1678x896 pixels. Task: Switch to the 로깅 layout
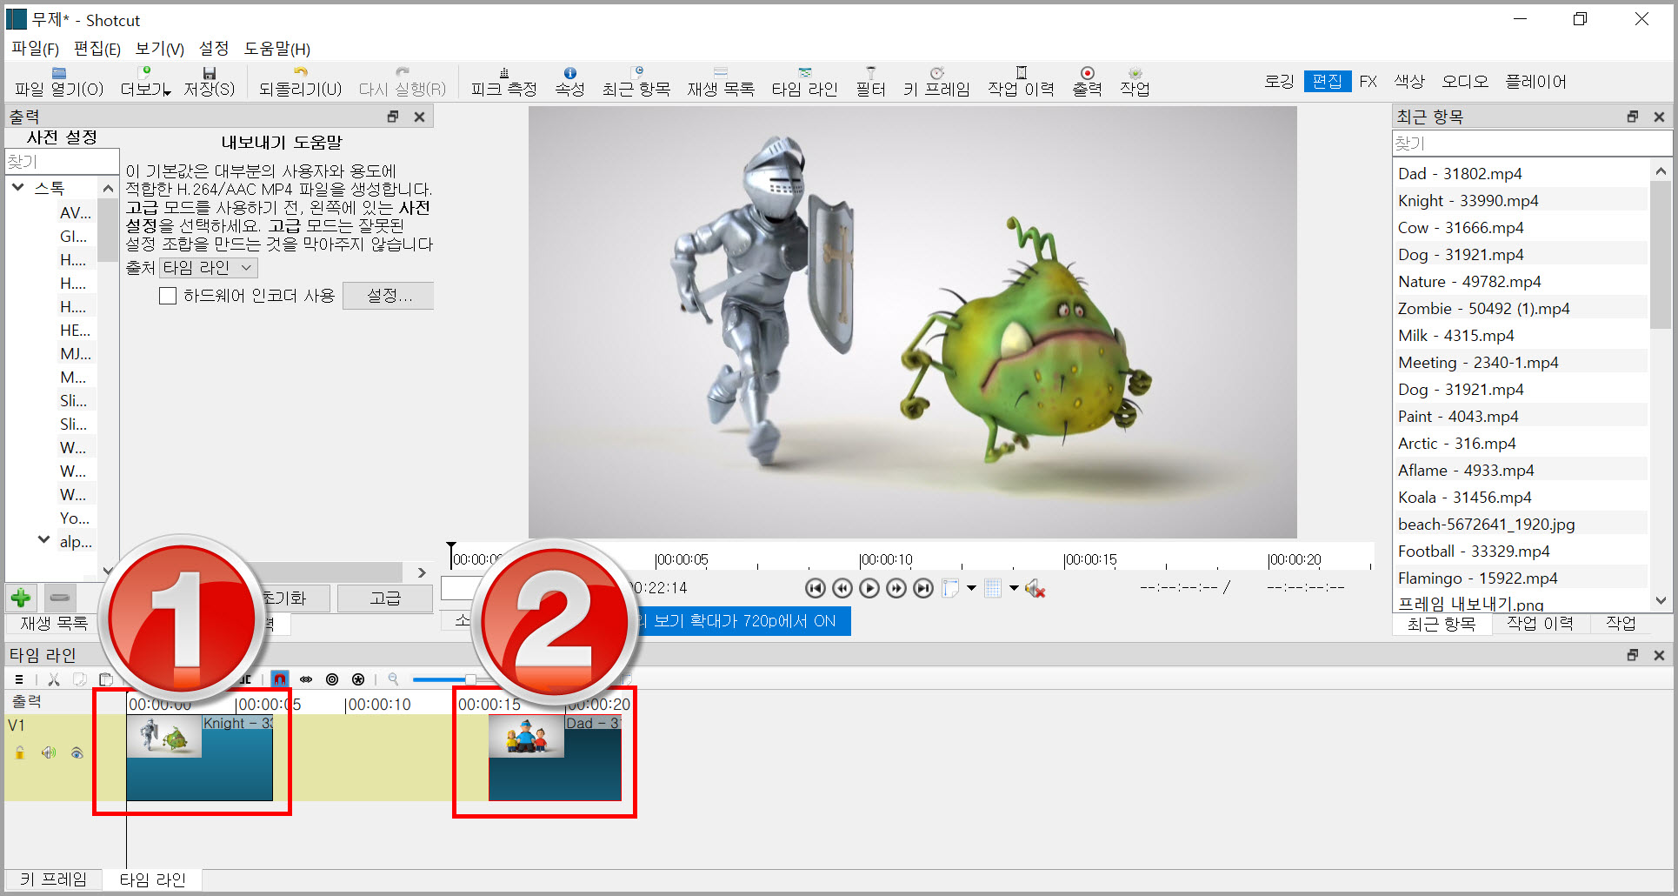(x=1279, y=82)
